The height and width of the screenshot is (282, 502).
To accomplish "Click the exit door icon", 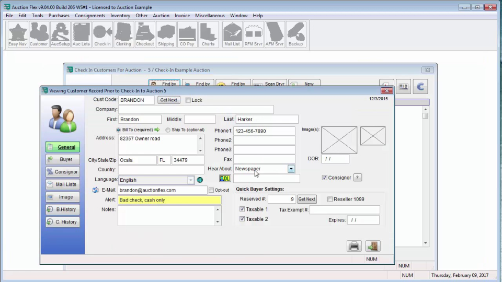I will pyautogui.click(x=373, y=246).
